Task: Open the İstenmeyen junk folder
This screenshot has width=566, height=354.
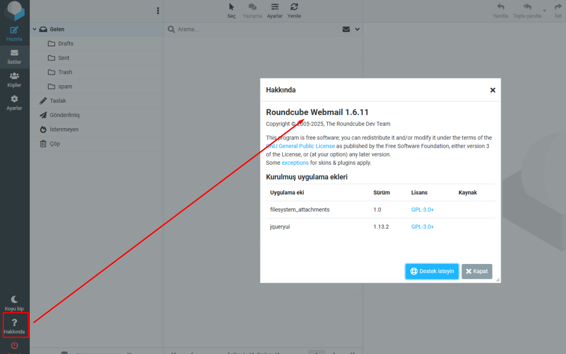Action: pos(96,129)
